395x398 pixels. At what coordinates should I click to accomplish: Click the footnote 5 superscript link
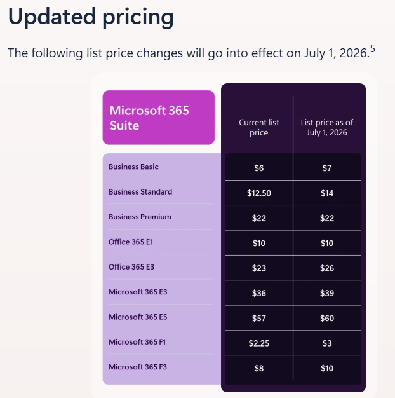372,48
